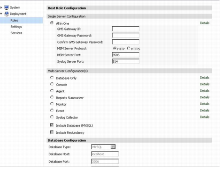223x175 pixels.
Task: Open Details for Database Only
Action: pos(205,78)
